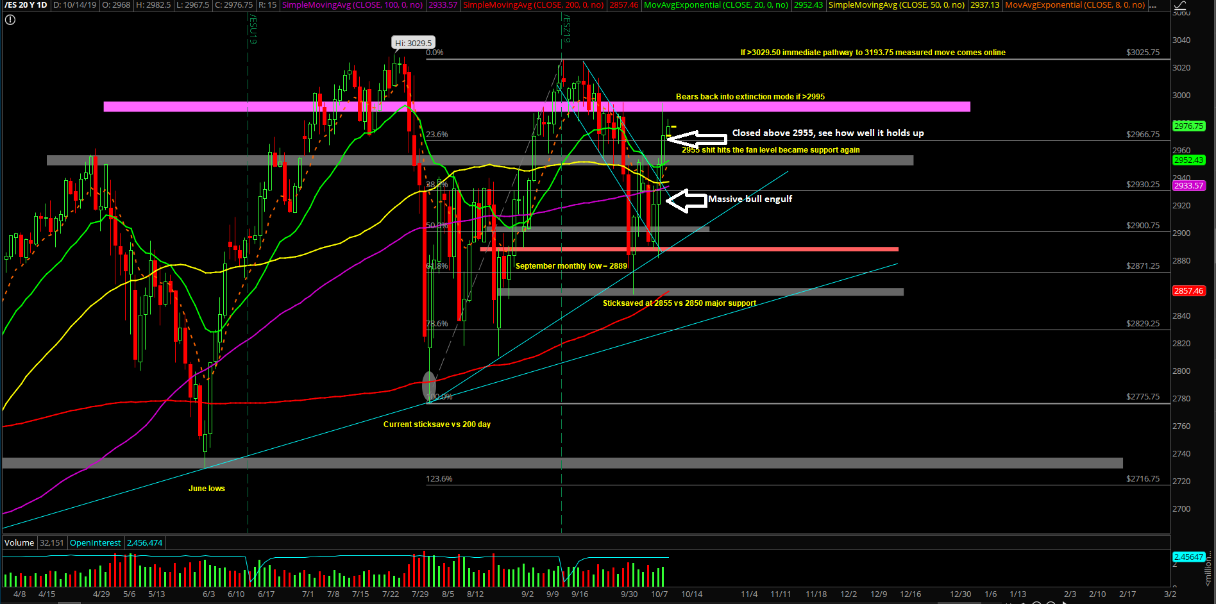This screenshot has width=1216, height=604.
Task: Click the C: 2976.75 close value
Action: click(x=233, y=5)
